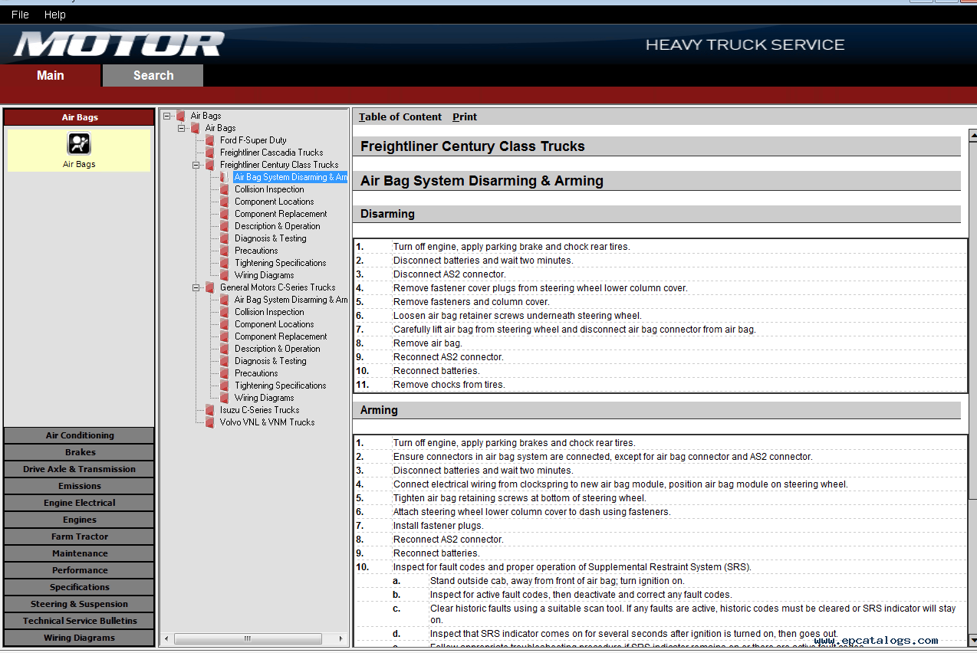Open General Motors' Air Bag System Disarming book icon
This screenshot has width=977, height=653.
pyautogui.click(x=224, y=300)
